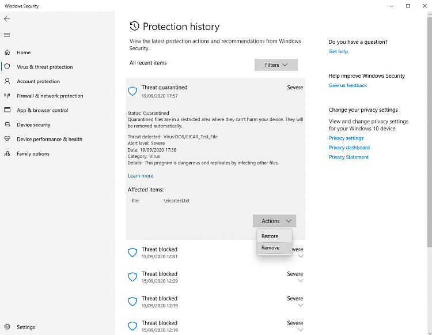This screenshot has height=335, width=432.
Task: Choose Restore from the Actions menu
Action: point(274,236)
